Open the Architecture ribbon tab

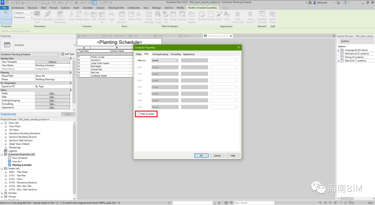coord(17,8)
